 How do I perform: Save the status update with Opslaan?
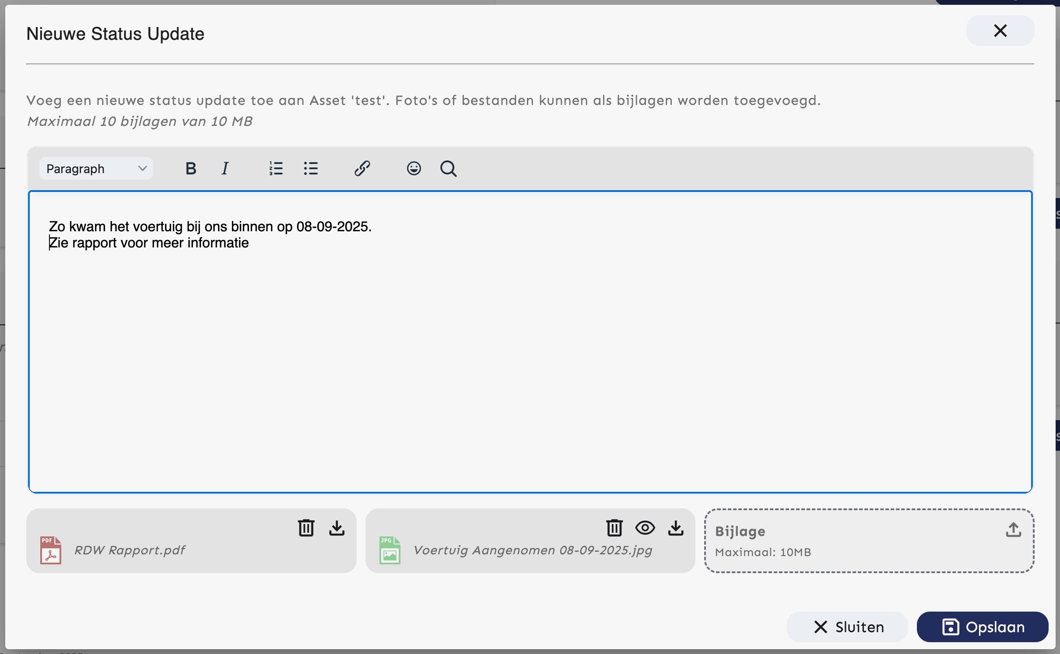pyautogui.click(x=983, y=627)
